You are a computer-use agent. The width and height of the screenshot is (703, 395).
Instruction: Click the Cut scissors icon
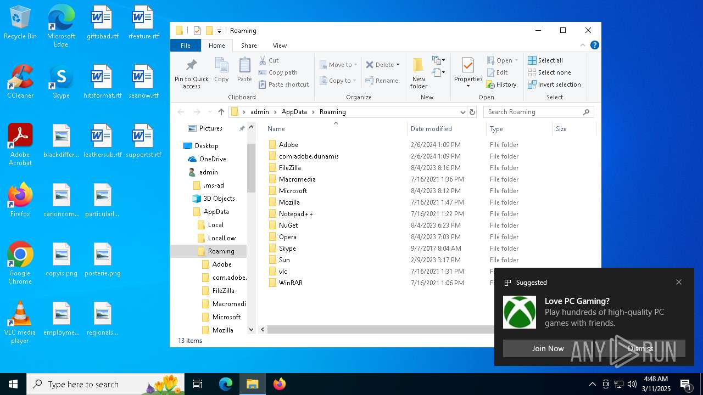[x=263, y=60]
